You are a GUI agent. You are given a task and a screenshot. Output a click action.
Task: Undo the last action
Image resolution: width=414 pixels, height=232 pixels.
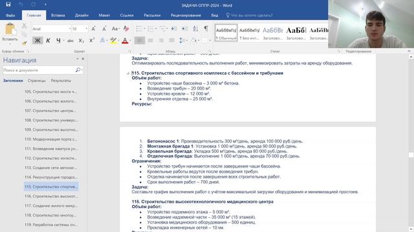click(21, 5)
